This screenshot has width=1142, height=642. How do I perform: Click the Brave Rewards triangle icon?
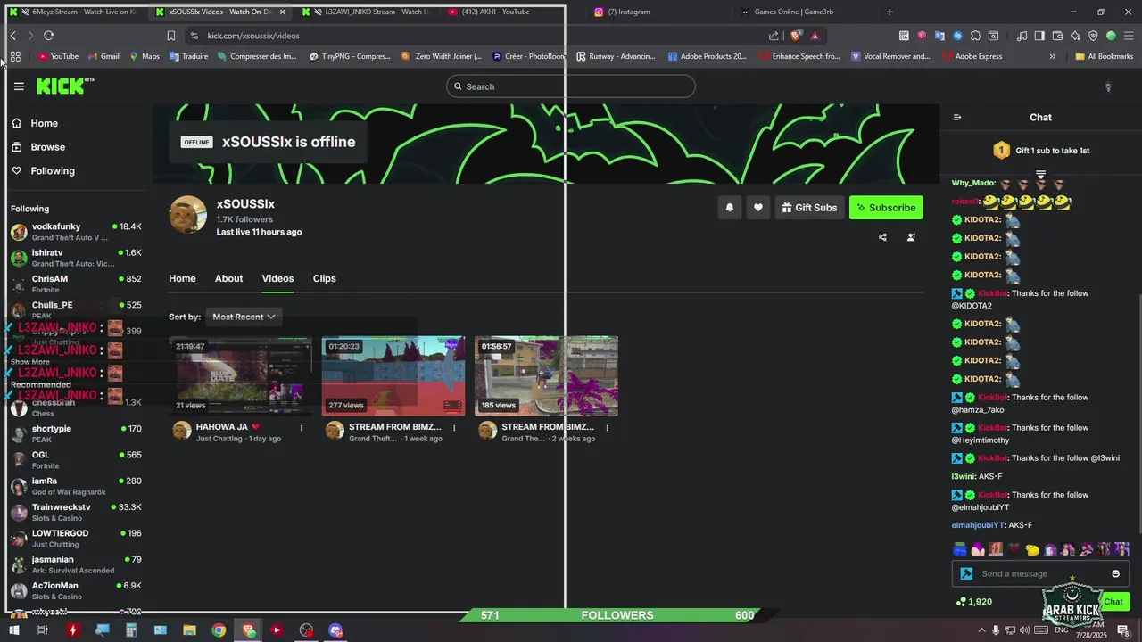coord(815,36)
